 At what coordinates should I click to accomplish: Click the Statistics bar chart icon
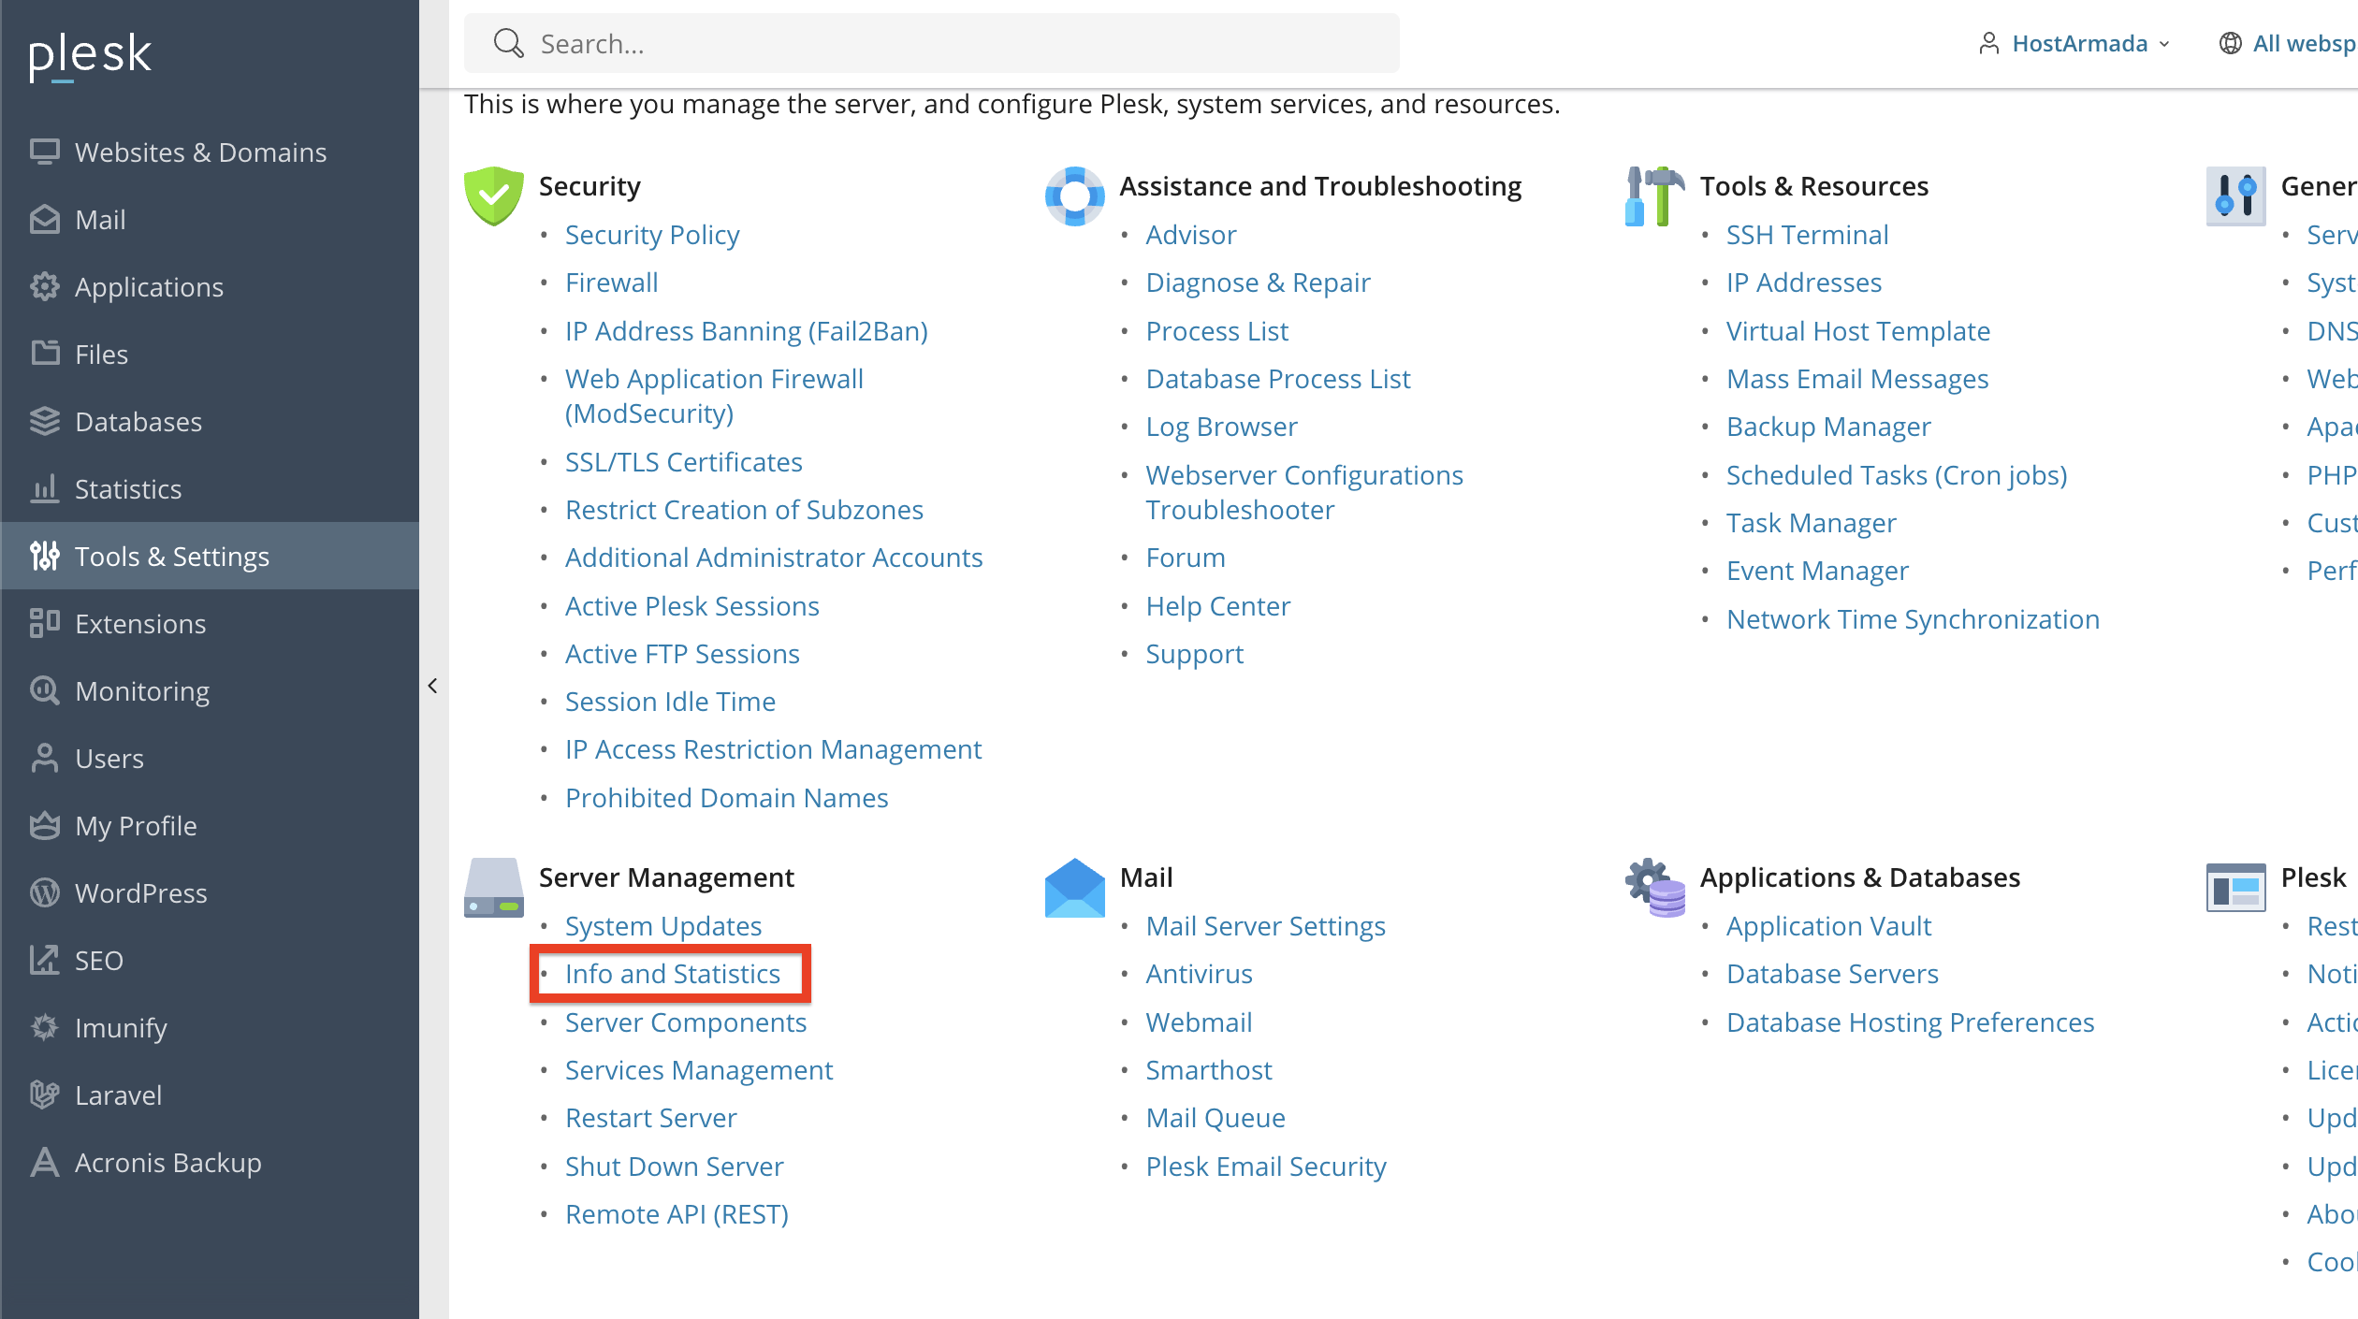coord(44,488)
